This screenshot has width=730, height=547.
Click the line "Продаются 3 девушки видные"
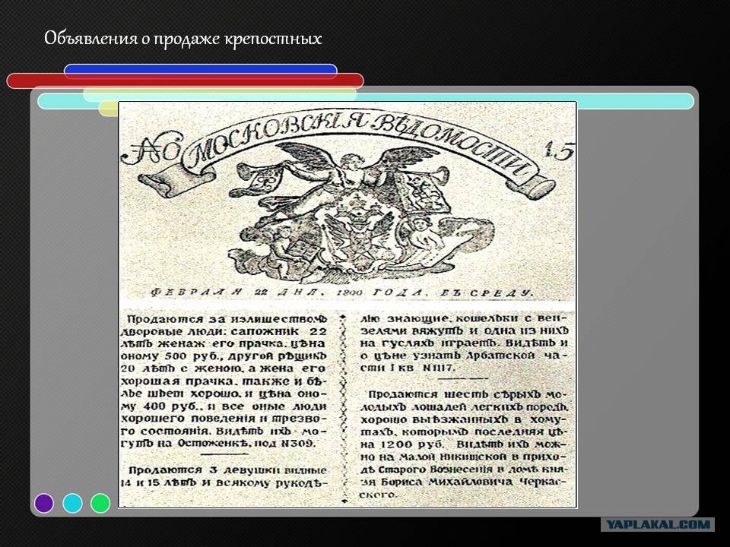pos(228,470)
